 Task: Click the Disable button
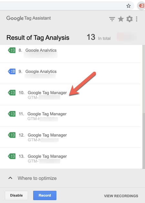pos(16,195)
